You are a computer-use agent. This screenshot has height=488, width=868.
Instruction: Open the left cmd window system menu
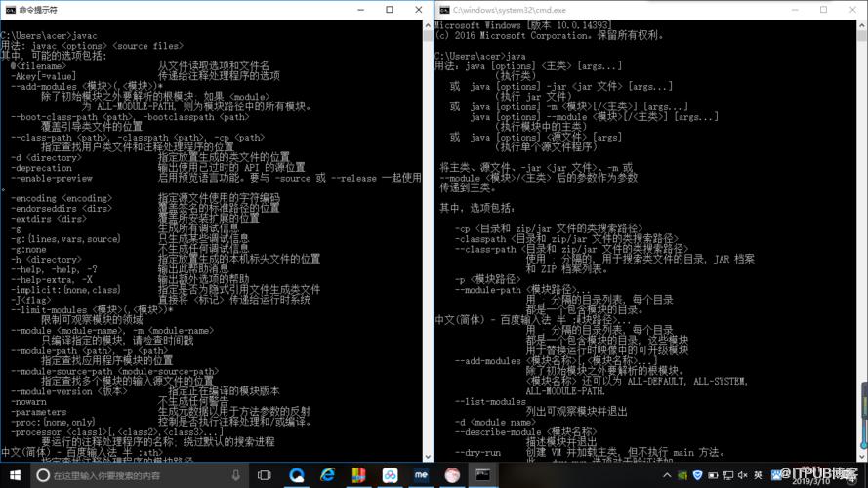[x=10, y=10]
